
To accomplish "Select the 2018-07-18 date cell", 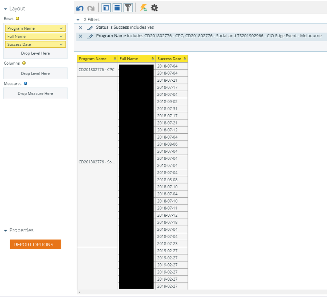I will (172, 222).
